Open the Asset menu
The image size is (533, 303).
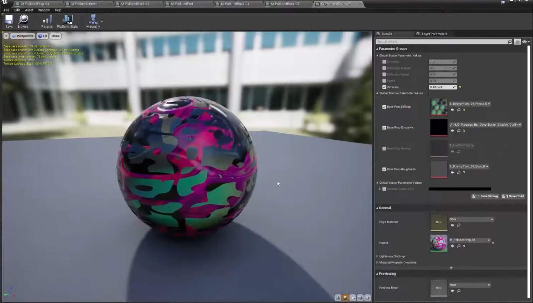point(29,10)
